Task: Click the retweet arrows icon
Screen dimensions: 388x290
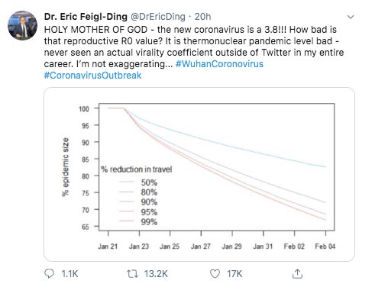Action: (132, 274)
